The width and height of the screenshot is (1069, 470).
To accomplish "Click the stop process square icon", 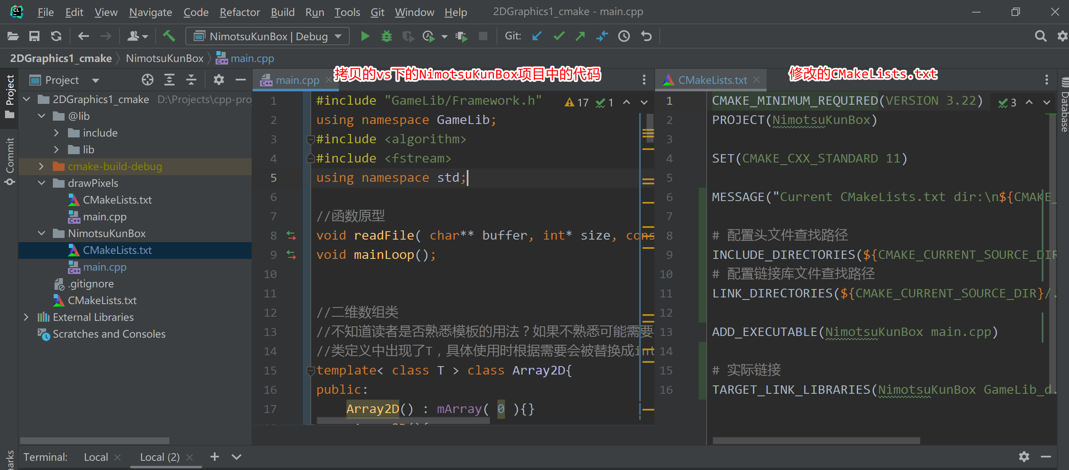I will (483, 36).
